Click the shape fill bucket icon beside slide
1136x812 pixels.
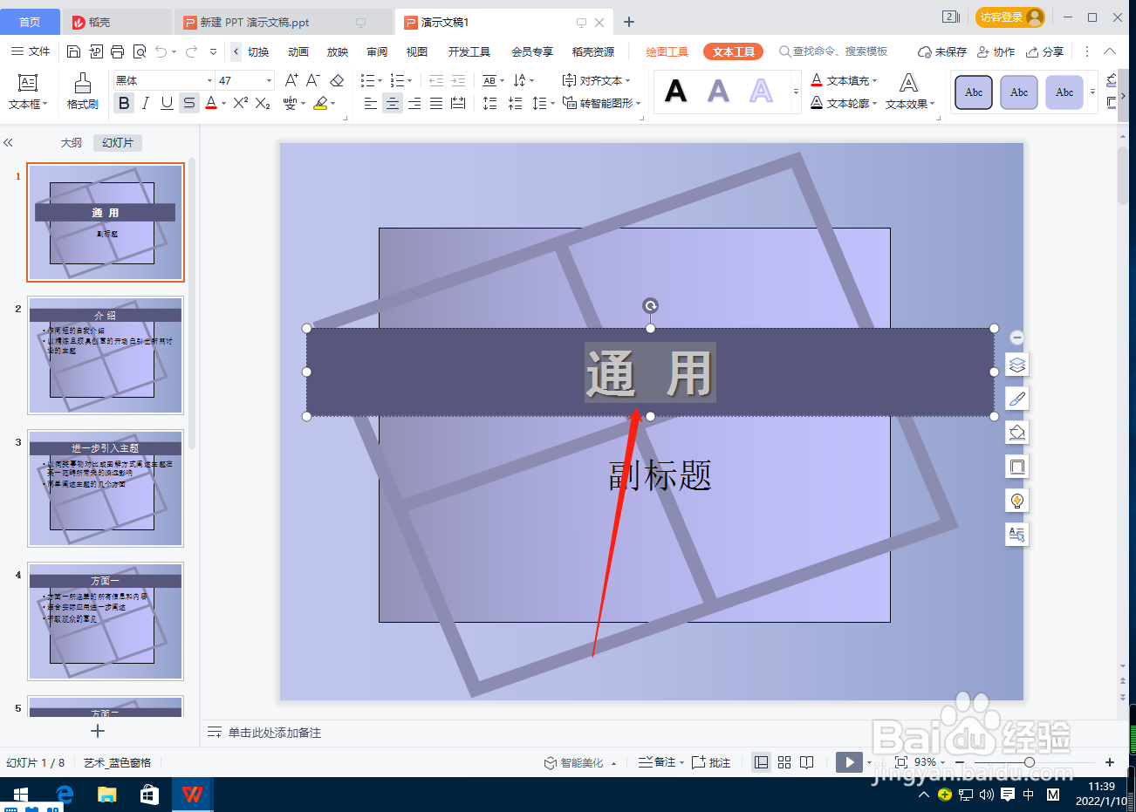tap(1016, 433)
